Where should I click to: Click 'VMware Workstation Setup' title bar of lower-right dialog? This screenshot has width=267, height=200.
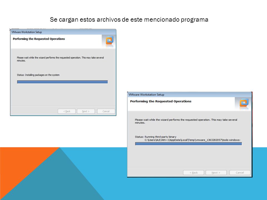[x=189, y=94]
